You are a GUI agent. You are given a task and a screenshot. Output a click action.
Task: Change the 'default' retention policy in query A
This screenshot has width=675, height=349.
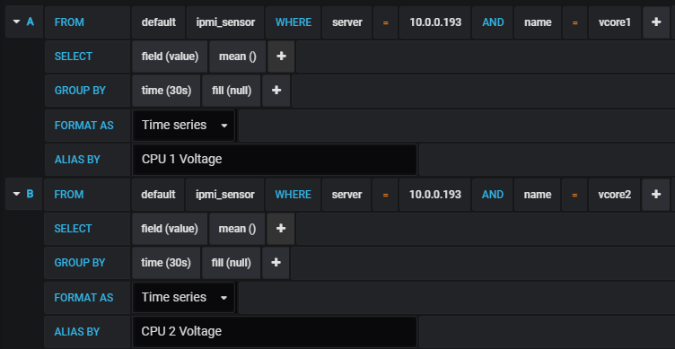[x=159, y=22]
